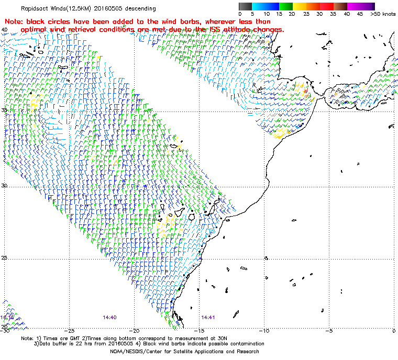Click the red line 'optimal wind retrieval conditions'
This screenshot has width=398, height=360.
click(152, 30)
